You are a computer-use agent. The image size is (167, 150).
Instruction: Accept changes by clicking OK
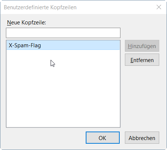click(x=103, y=138)
